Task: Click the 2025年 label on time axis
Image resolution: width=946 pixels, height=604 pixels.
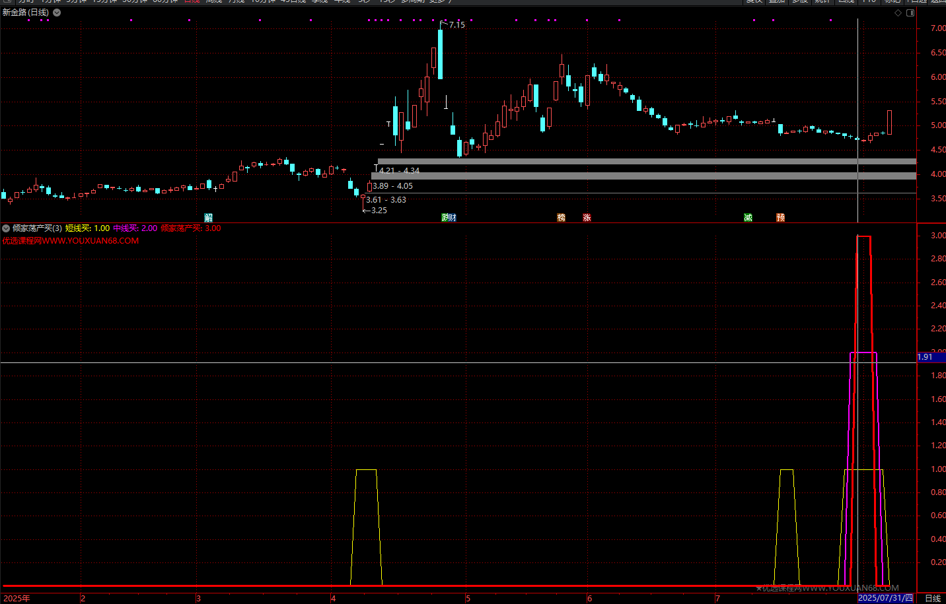Action: pyautogui.click(x=17, y=598)
